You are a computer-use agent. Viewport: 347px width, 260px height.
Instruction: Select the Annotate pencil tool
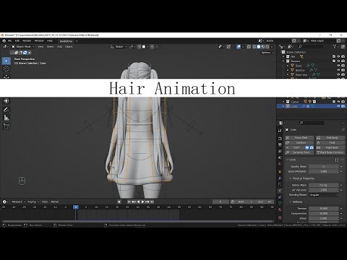point(7,110)
